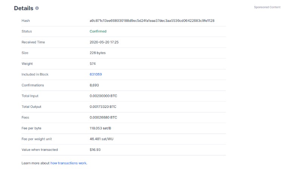Select total output 0.00173320 BTC
This screenshot has width=302, height=169.
103,107
